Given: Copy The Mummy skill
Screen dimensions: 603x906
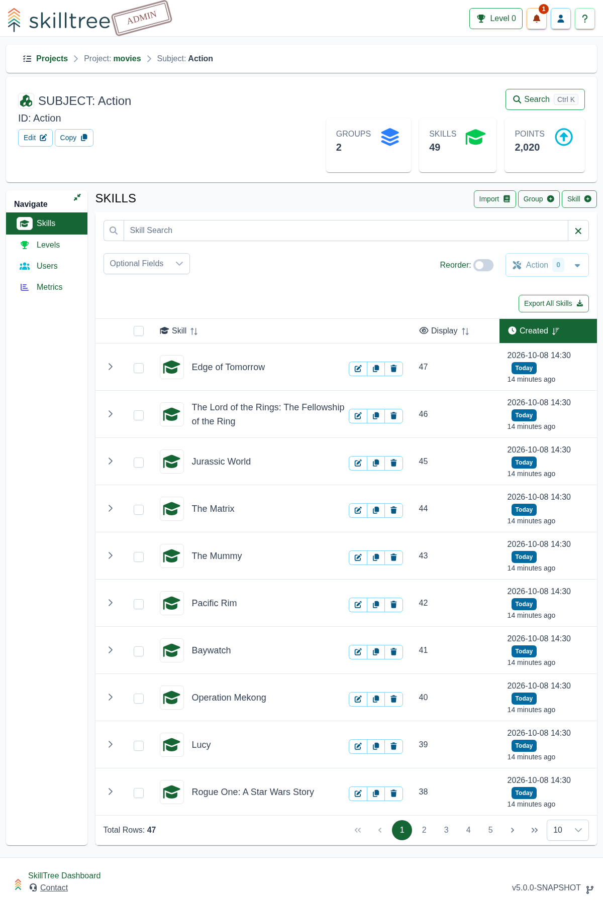Looking at the screenshot, I should point(376,557).
